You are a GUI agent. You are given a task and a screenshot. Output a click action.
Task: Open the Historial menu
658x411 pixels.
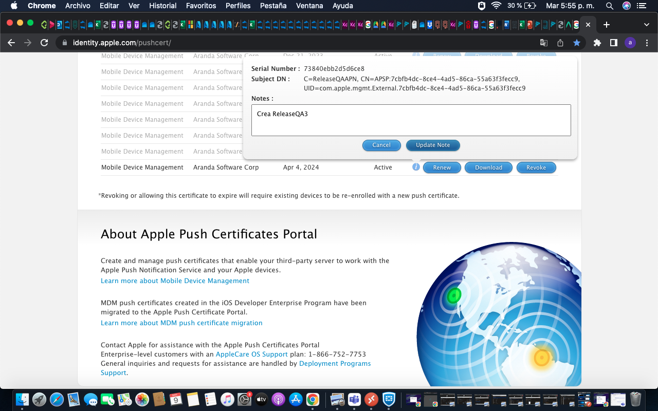click(162, 6)
